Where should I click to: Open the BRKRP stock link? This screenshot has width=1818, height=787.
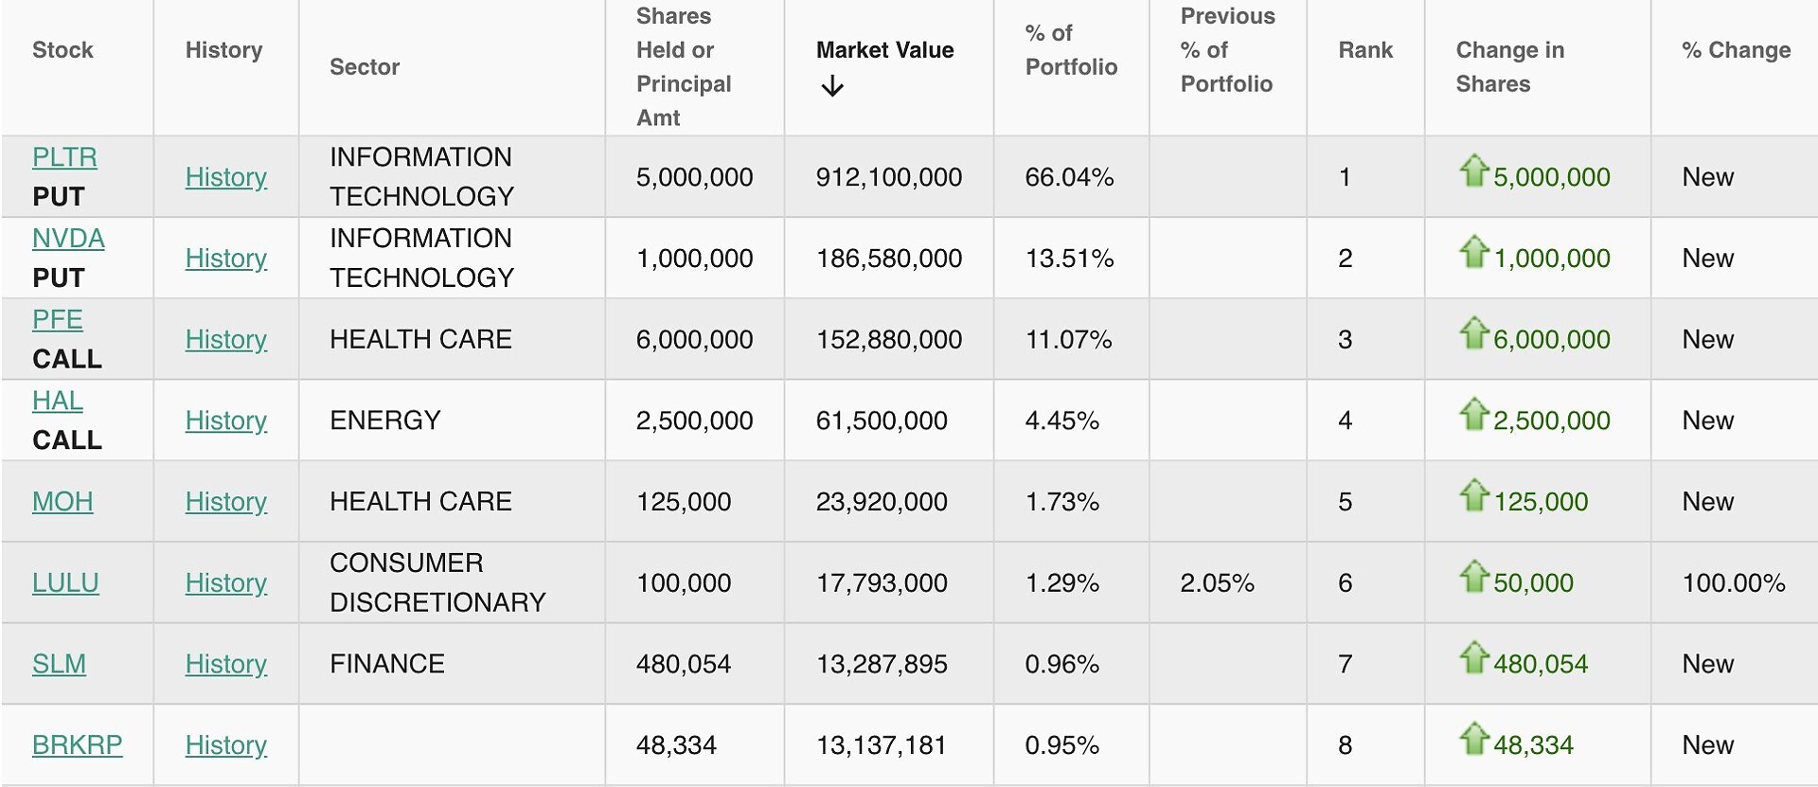77,745
